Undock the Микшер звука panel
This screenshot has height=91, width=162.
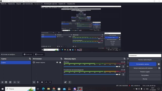(125, 59)
